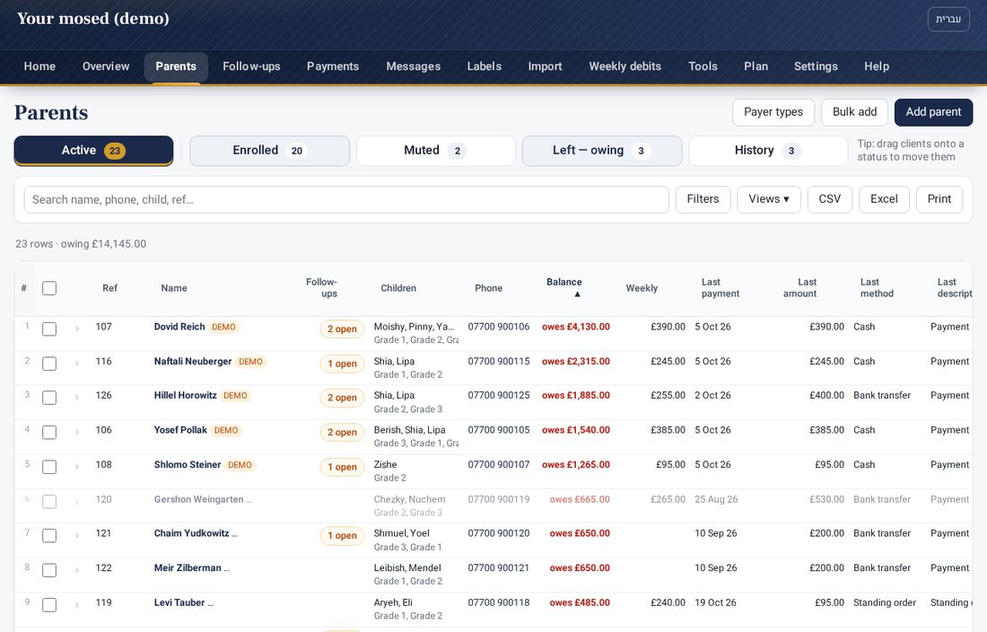The width and height of the screenshot is (987, 632).
Task: Switch to the Overview tab
Action: [x=106, y=66]
